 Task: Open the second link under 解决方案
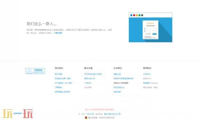coord(90,79)
